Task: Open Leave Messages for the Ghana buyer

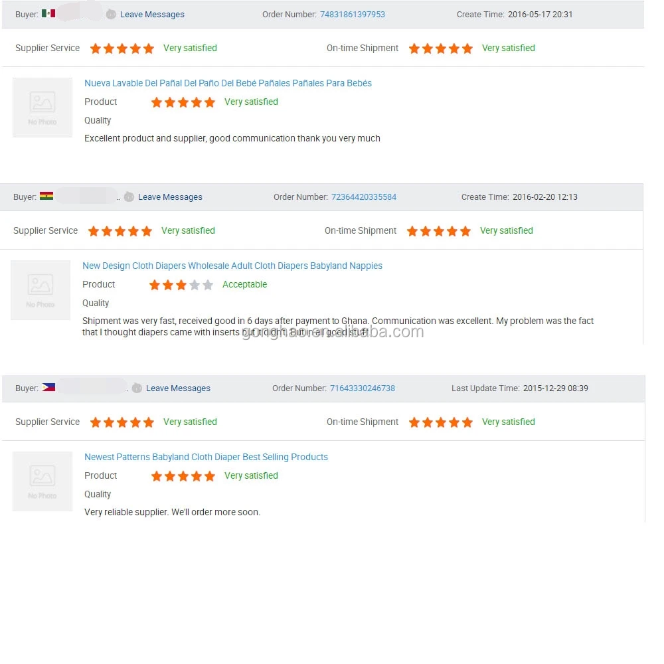Action: coord(170,197)
